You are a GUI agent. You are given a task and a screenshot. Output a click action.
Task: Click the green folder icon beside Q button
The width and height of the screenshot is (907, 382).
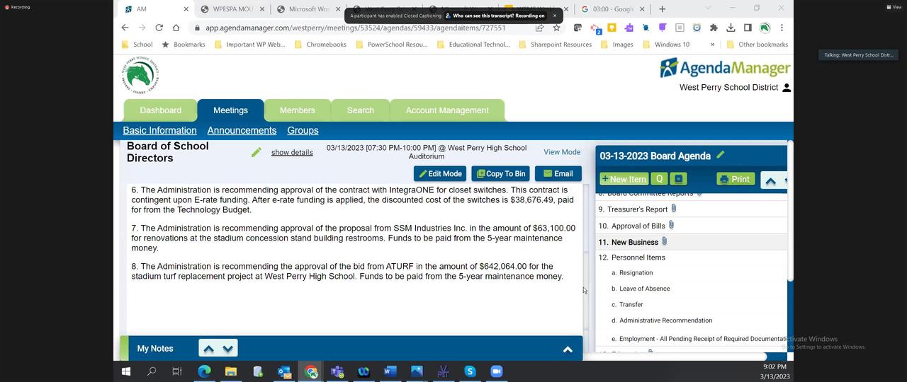[679, 179]
